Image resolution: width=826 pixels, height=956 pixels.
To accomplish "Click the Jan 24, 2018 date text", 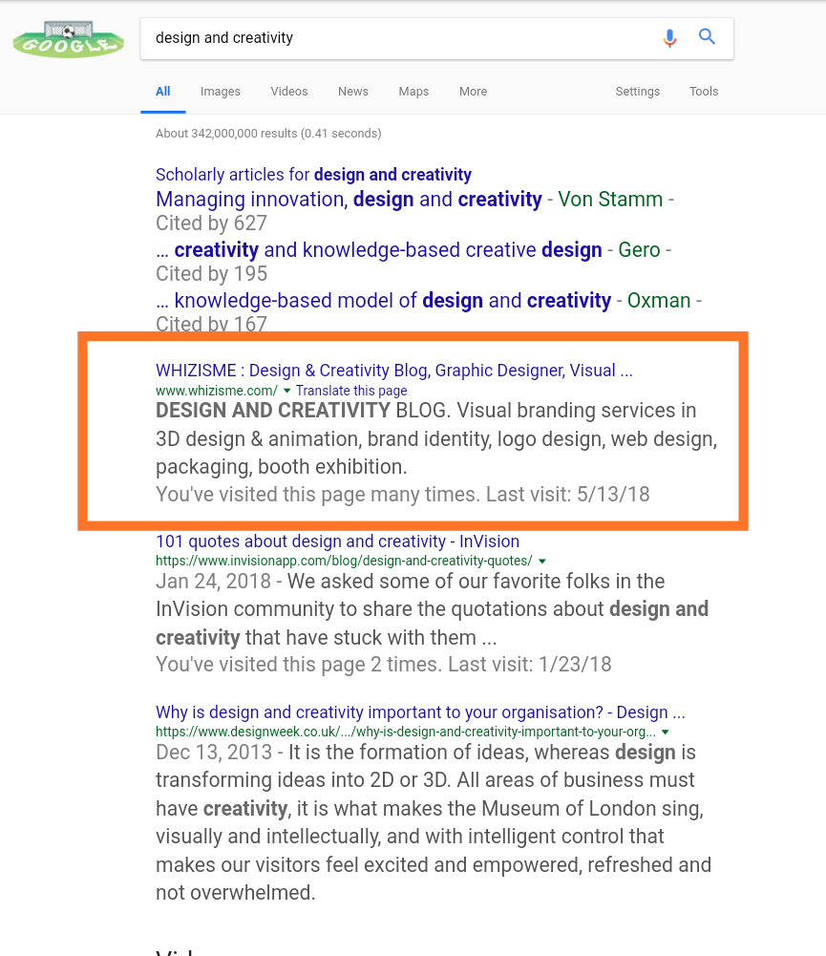I will pyautogui.click(x=213, y=581).
